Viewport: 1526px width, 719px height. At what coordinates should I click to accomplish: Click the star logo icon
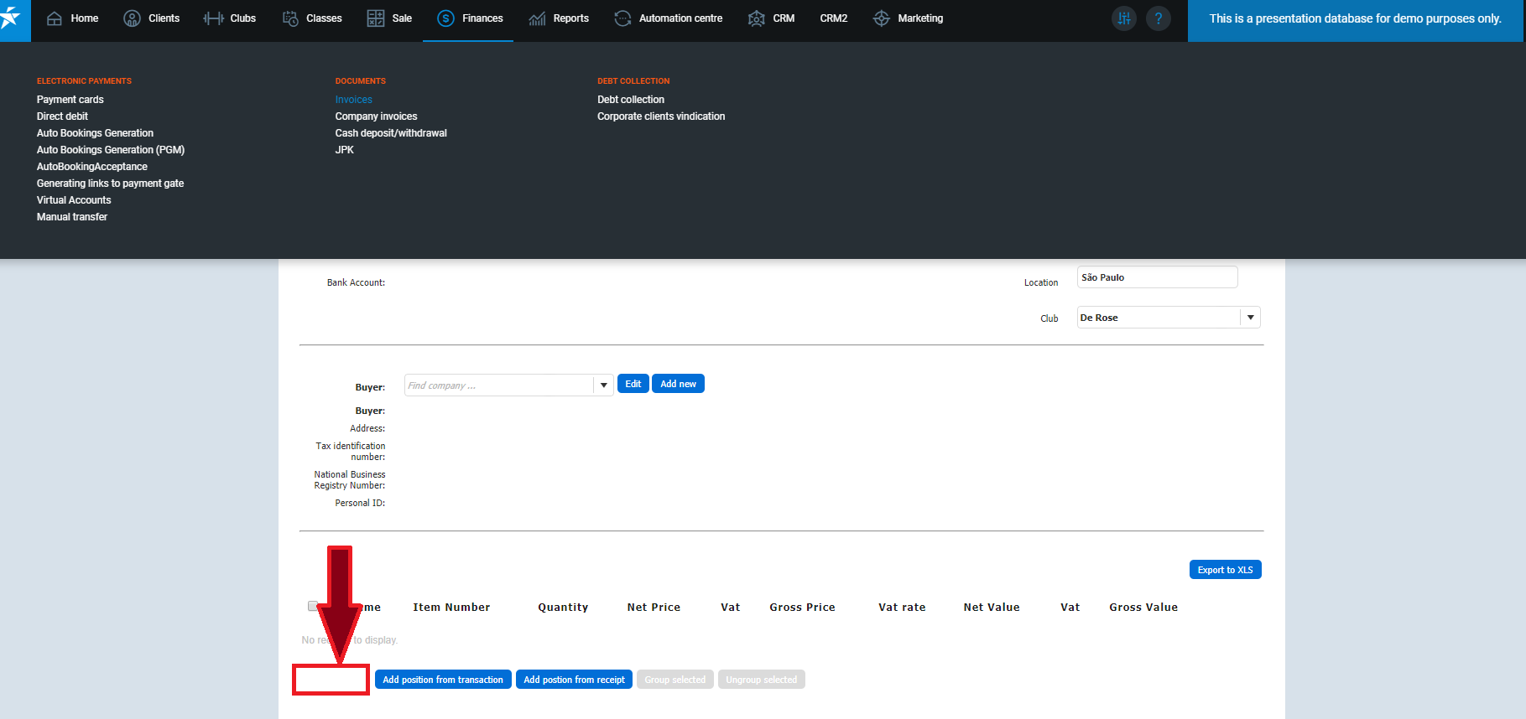click(x=12, y=18)
